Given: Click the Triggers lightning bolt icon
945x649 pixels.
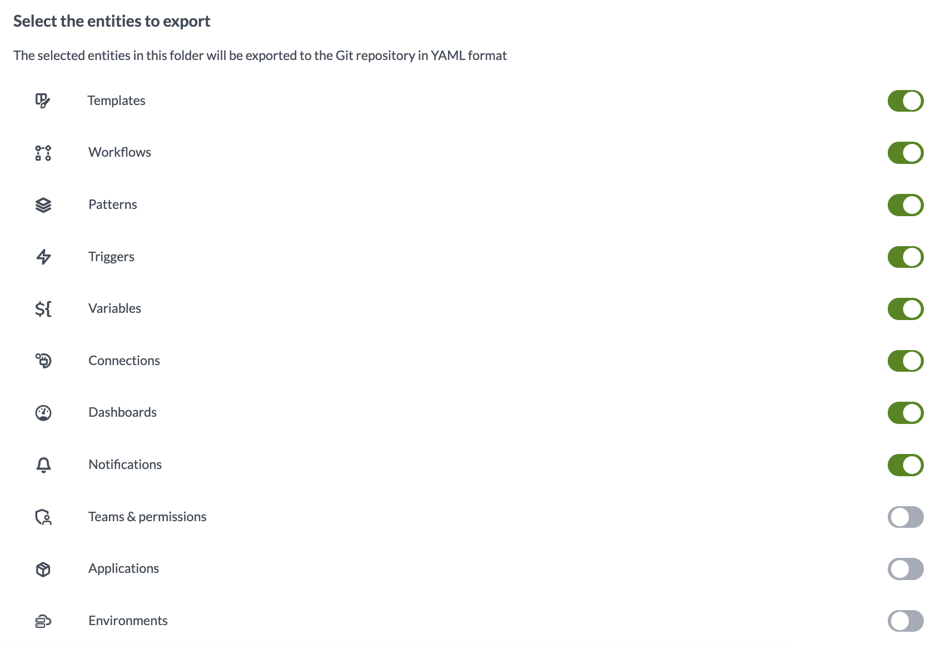Looking at the screenshot, I should pos(43,257).
